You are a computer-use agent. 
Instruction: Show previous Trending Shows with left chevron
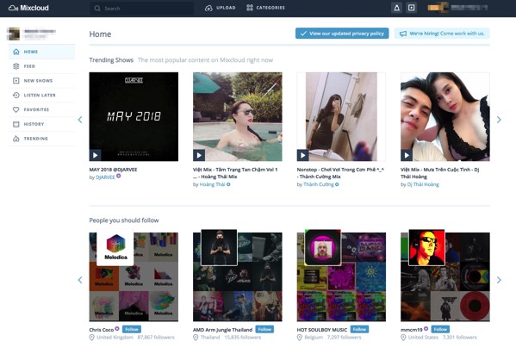[x=80, y=120]
